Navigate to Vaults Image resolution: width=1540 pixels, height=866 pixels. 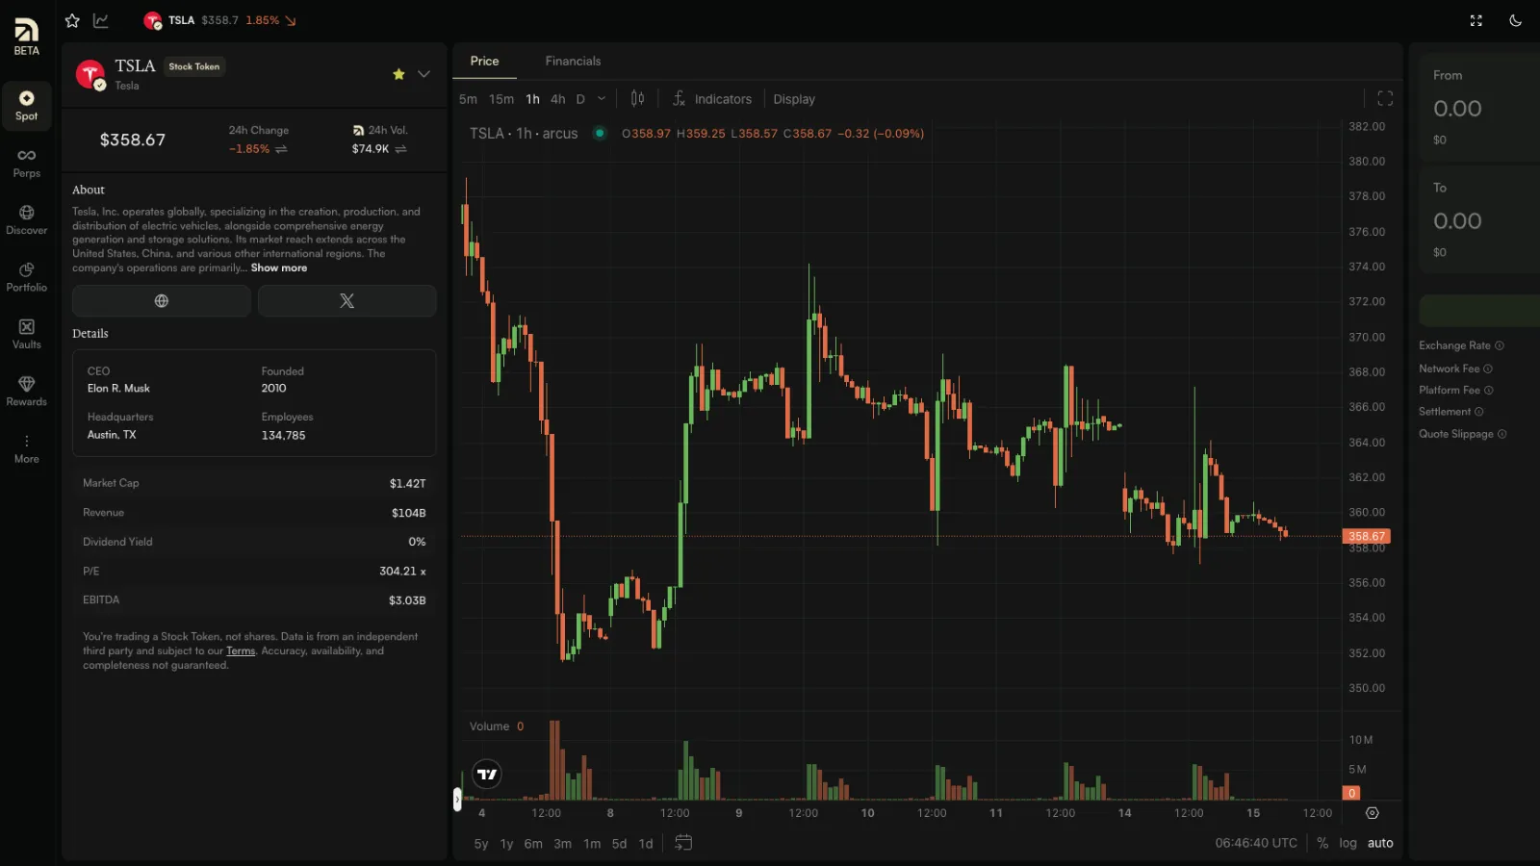(26, 335)
